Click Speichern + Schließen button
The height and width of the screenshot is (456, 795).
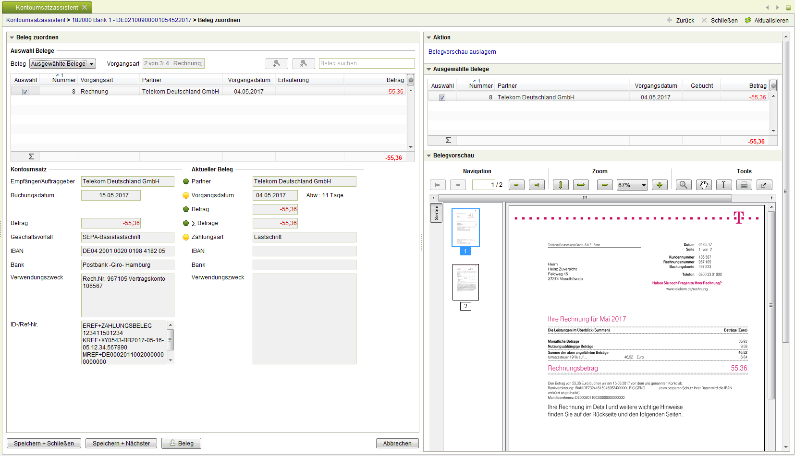coord(44,444)
